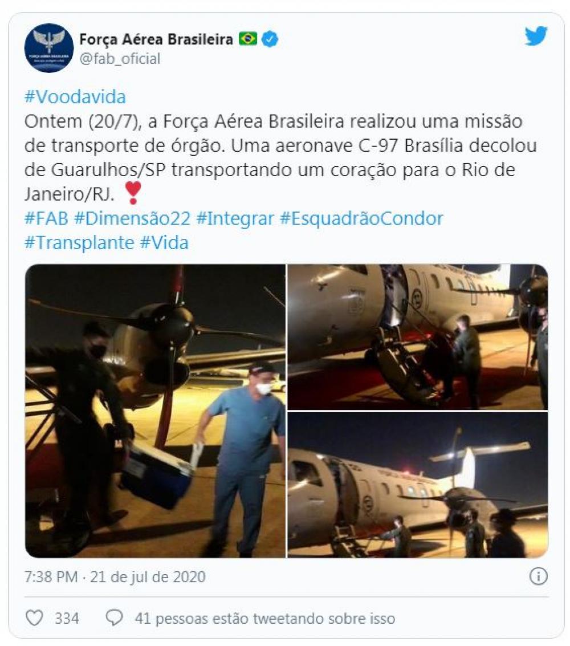Click the red heart emoji in text
Viewport: 570px width, 646px height.
[x=133, y=193]
